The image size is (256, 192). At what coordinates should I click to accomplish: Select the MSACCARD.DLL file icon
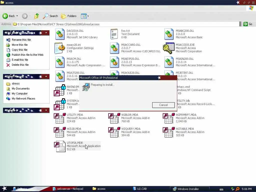click(114, 48)
